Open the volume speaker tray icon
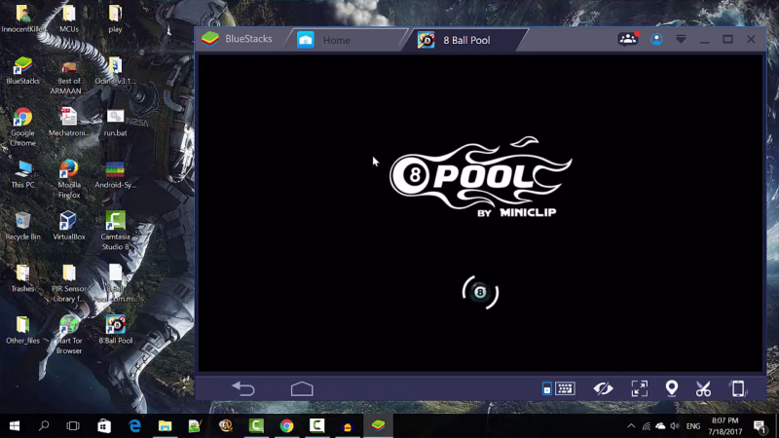 (x=674, y=426)
